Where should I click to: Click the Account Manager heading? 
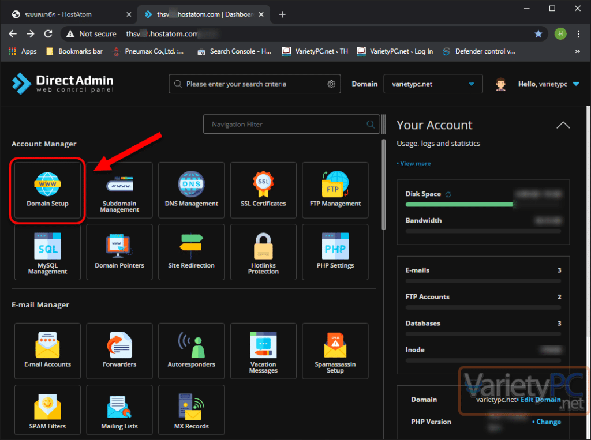(44, 144)
